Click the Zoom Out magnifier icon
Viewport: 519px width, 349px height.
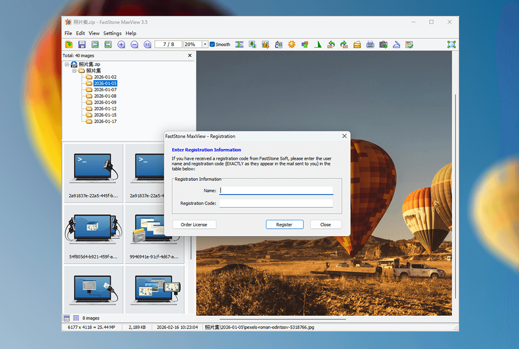tap(134, 44)
